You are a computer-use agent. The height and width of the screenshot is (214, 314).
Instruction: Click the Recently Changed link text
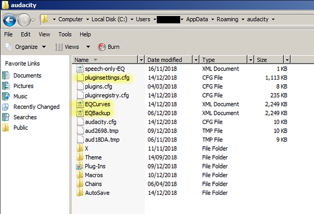(x=36, y=107)
